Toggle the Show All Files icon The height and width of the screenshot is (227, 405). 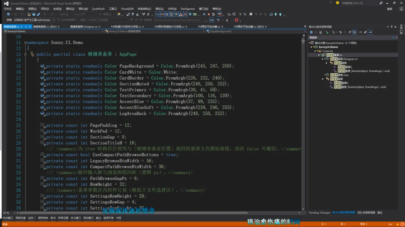coord(354,32)
